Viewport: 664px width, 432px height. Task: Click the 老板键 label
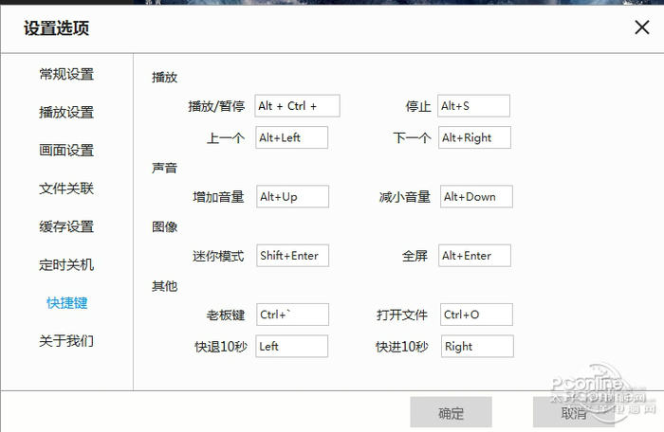[226, 315]
